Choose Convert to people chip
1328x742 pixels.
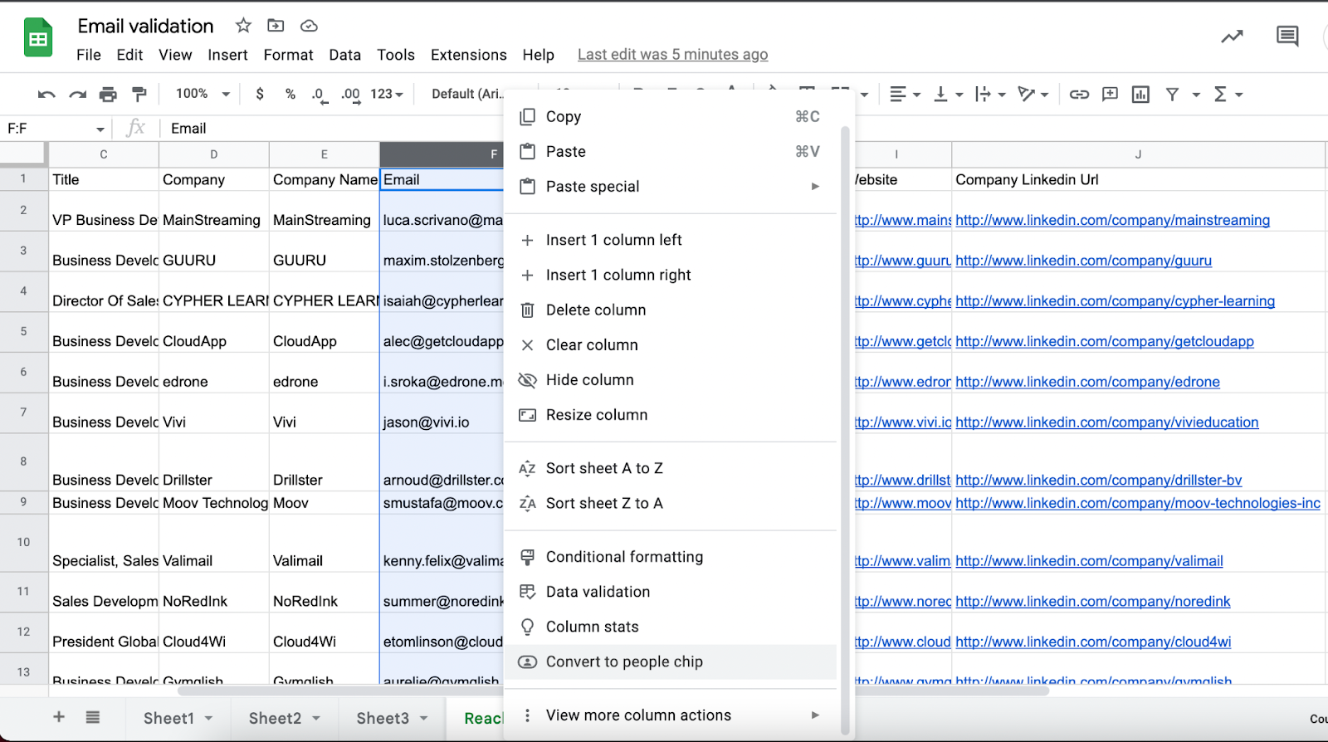[670, 661]
